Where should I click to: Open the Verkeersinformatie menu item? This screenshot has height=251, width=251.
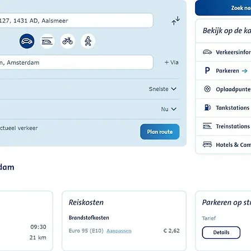[x=223, y=52]
